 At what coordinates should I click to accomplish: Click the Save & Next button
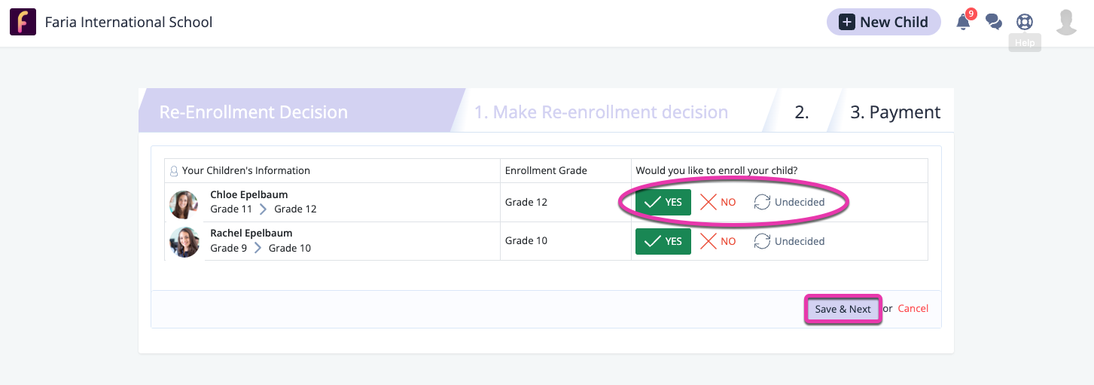(843, 309)
